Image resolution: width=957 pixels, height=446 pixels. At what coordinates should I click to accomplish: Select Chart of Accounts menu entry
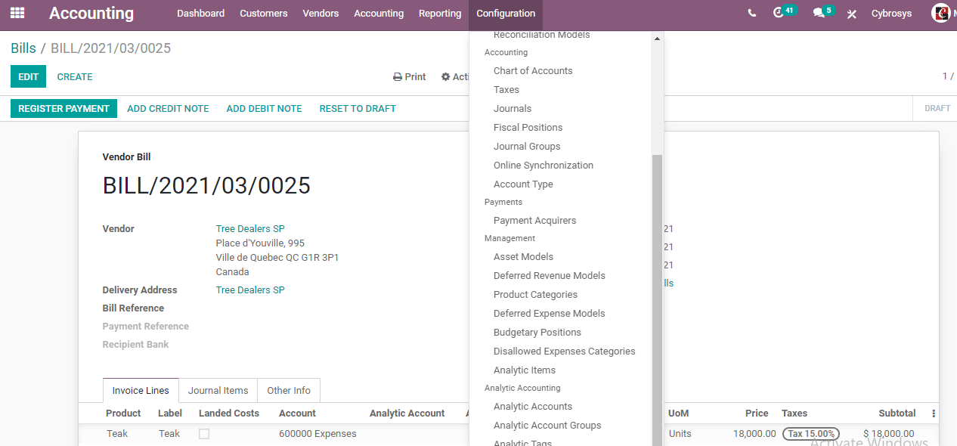[533, 71]
